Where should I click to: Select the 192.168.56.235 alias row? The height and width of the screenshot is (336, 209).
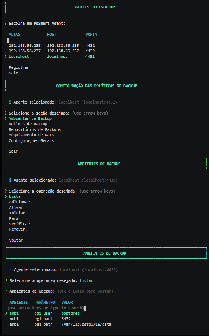tap(52, 45)
